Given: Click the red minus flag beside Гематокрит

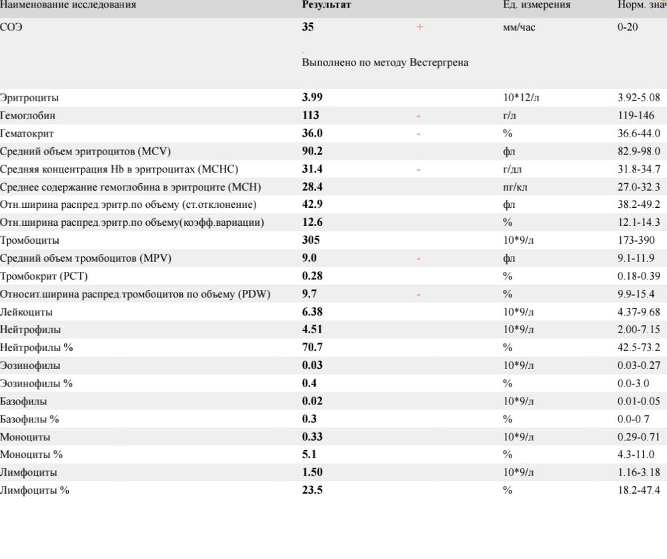Looking at the screenshot, I should pyautogui.click(x=418, y=133).
